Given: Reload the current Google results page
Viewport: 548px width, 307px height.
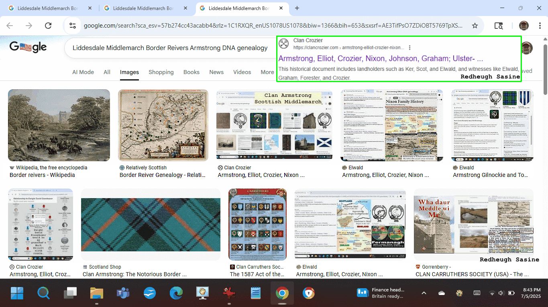Looking at the screenshot, I should click(x=48, y=26).
